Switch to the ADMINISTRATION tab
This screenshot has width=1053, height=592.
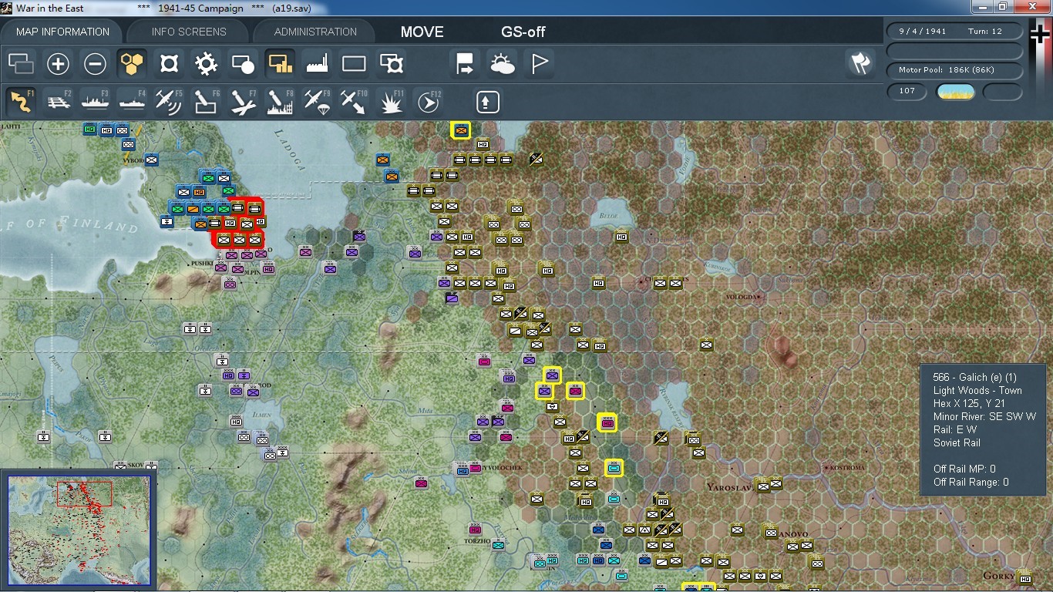coord(315,32)
